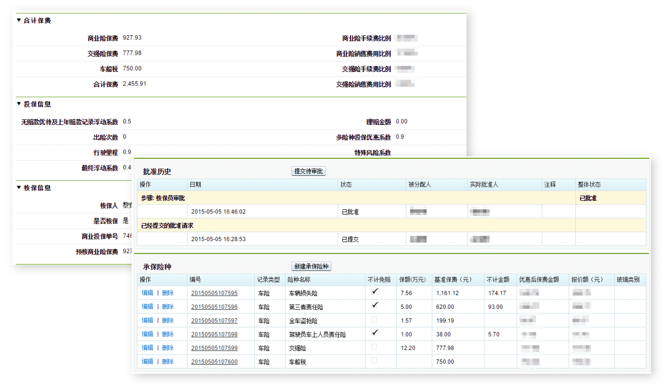Click the 合计保费 value 2,455.91

pyautogui.click(x=135, y=84)
